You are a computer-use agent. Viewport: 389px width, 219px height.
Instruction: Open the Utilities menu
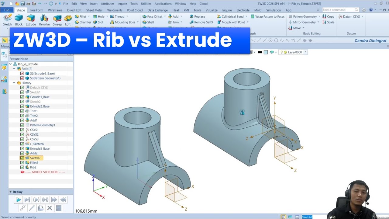tap(146, 4)
